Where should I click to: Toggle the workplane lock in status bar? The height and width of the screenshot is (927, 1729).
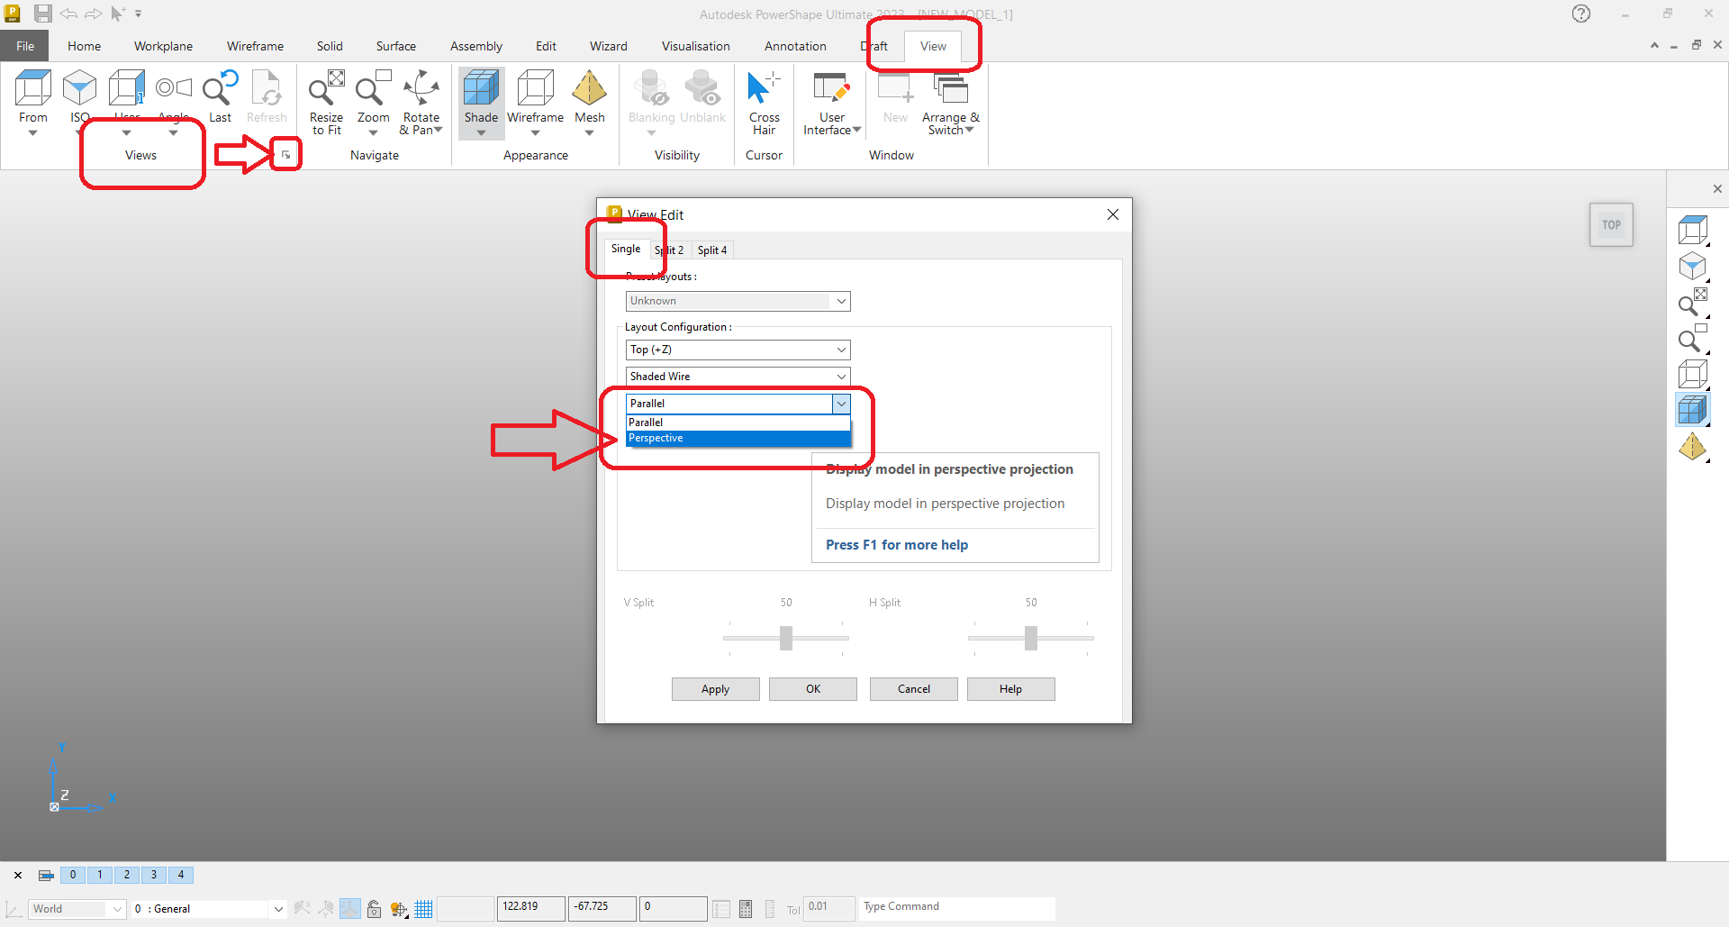(374, 908)
